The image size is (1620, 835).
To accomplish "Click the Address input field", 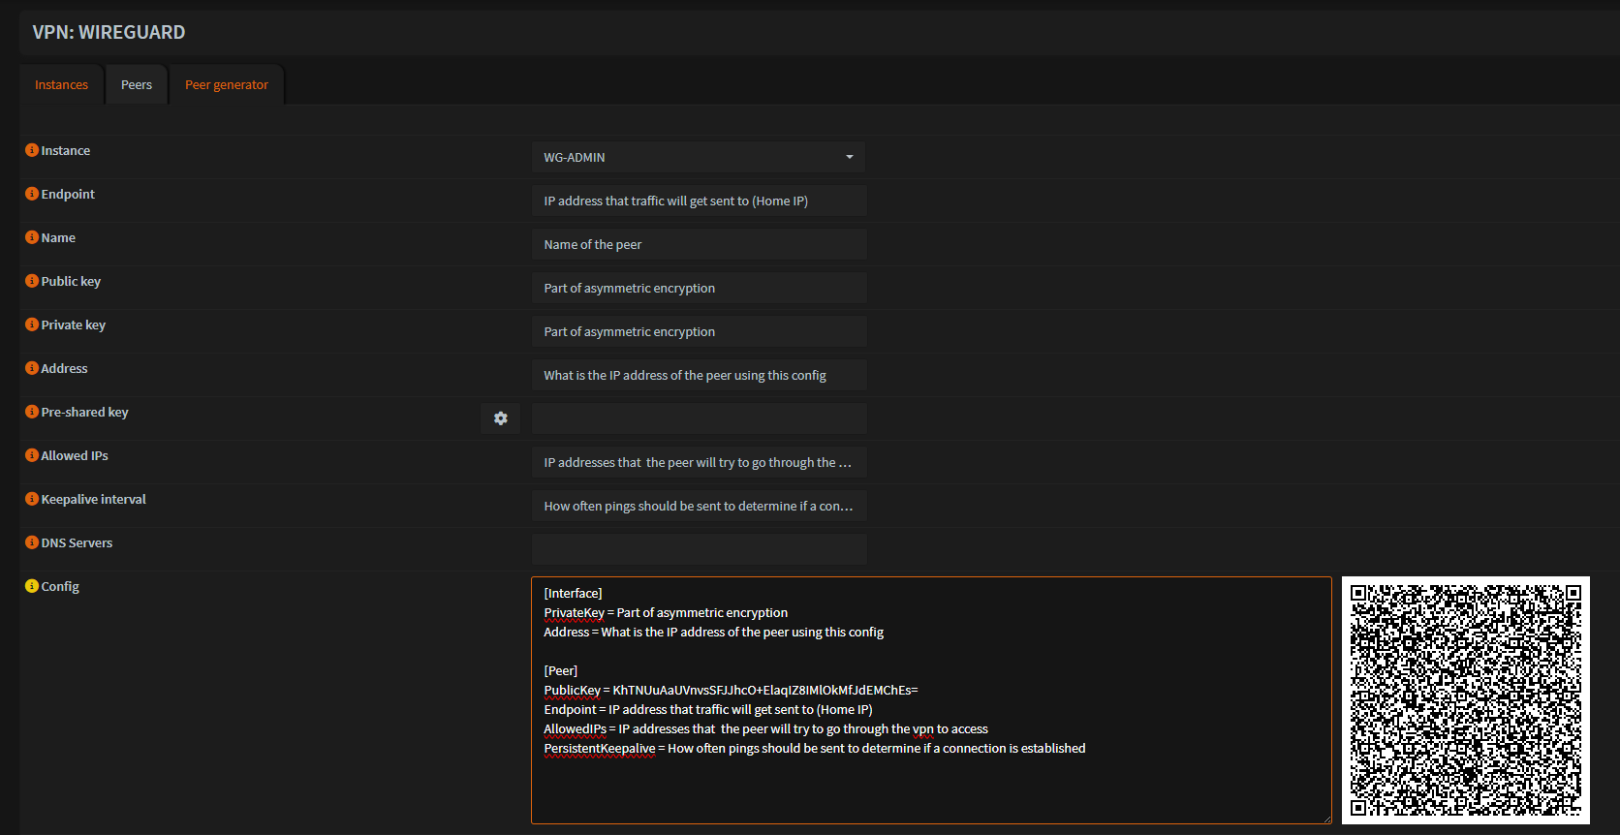I will (700, 375).
